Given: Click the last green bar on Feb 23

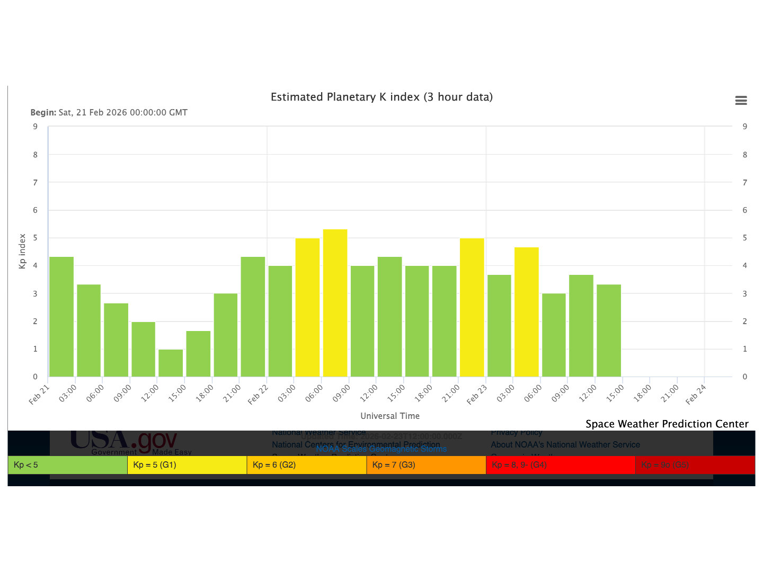Looking at the screenshot, I should (609, 330).
